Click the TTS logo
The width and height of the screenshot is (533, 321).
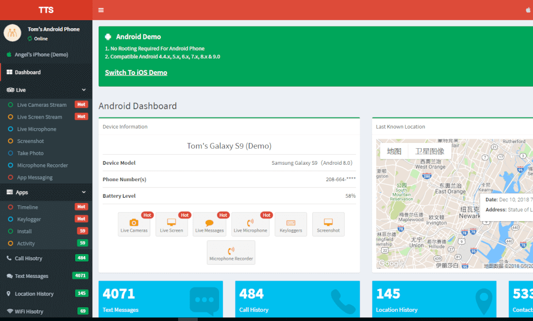(x=46, y=10)
